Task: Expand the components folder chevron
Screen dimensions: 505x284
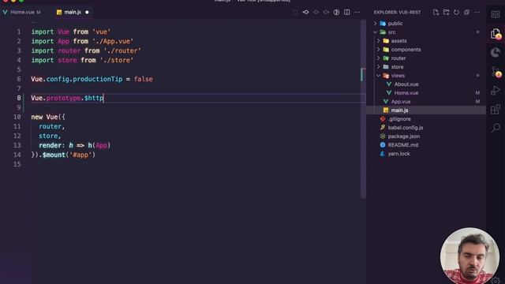Action: pos(379,50)
